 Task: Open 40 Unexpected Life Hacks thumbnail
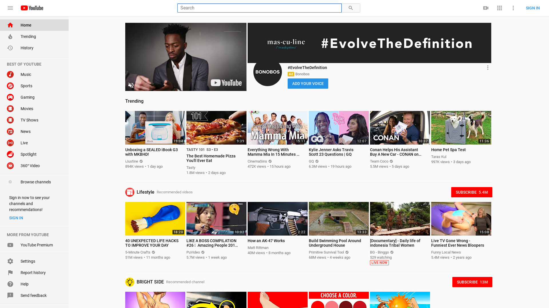coord(155,219)
